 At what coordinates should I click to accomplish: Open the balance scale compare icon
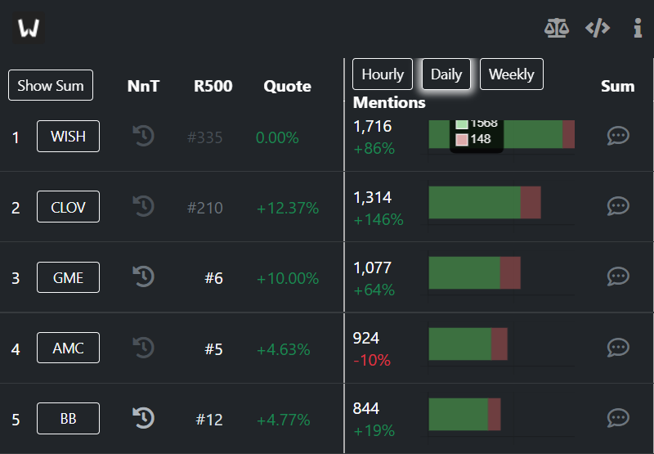click(x=557, y=29)
